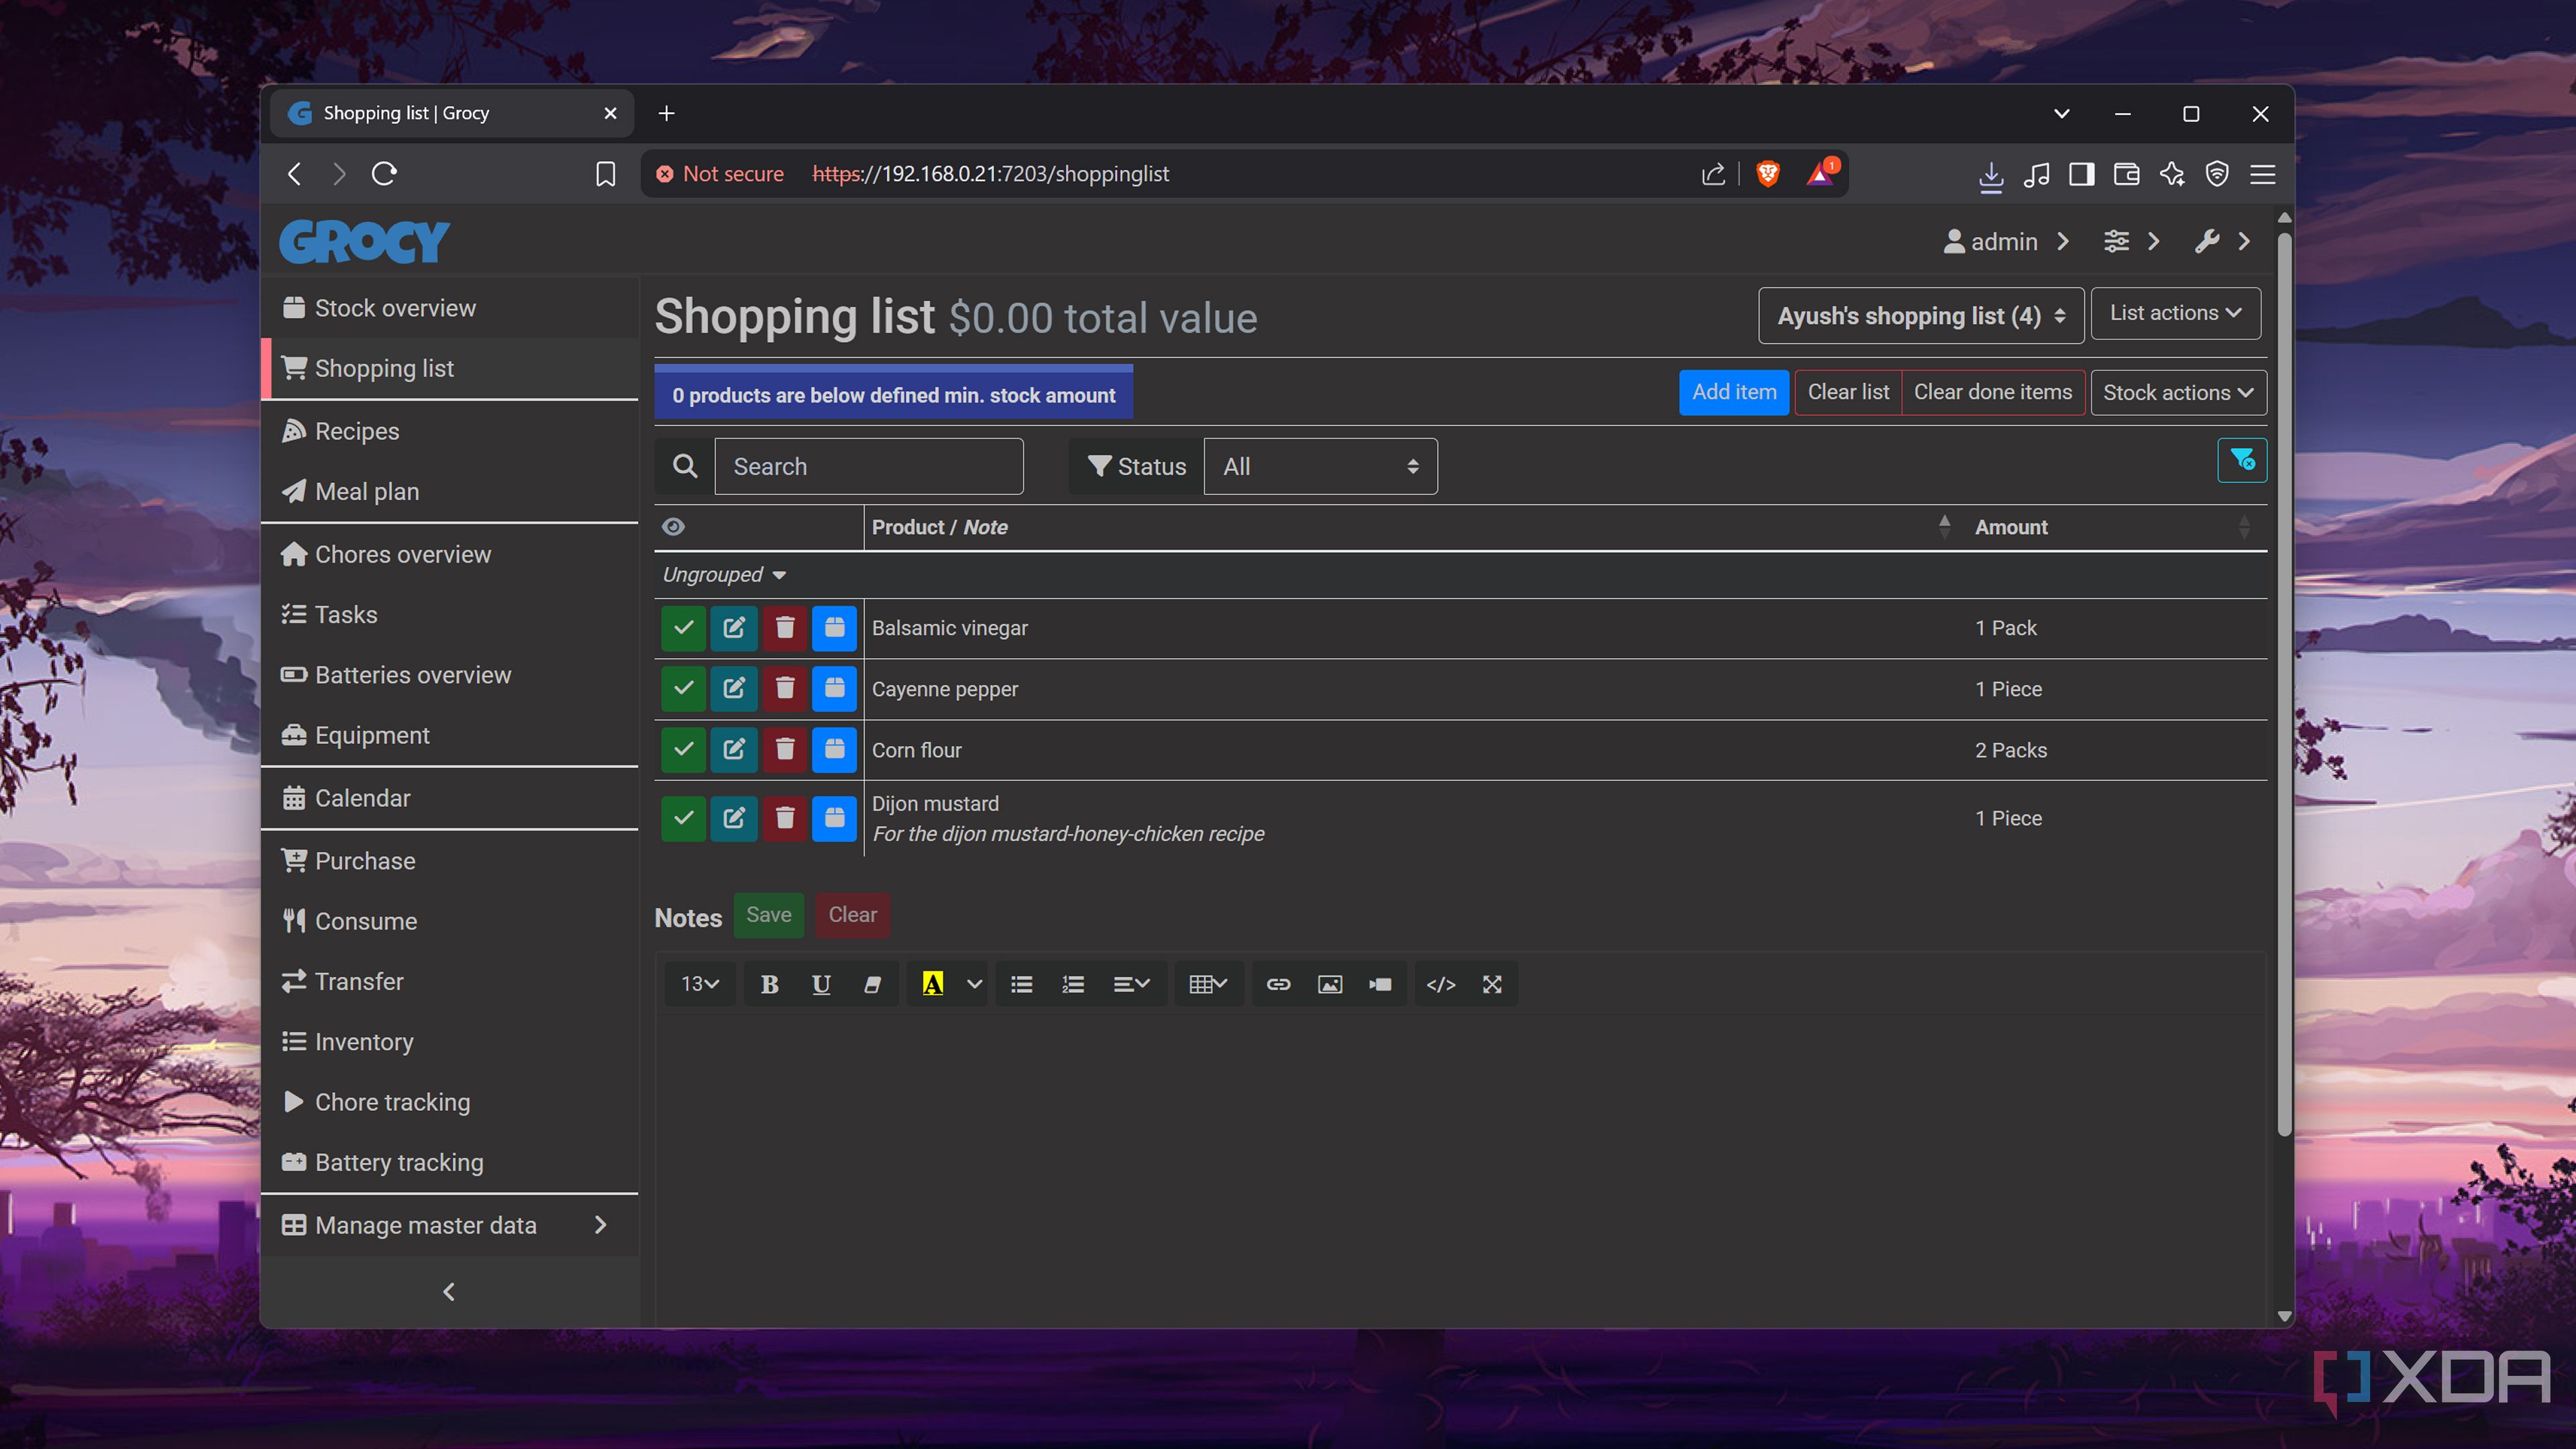Open Batteries overview page
The height and width of the screenshot is (1449, 2576).
(x=449, y=675)
